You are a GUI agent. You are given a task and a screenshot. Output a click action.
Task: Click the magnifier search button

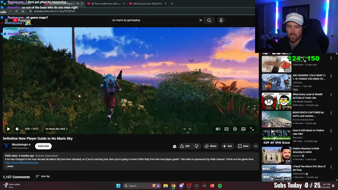[x=209, y=20]
